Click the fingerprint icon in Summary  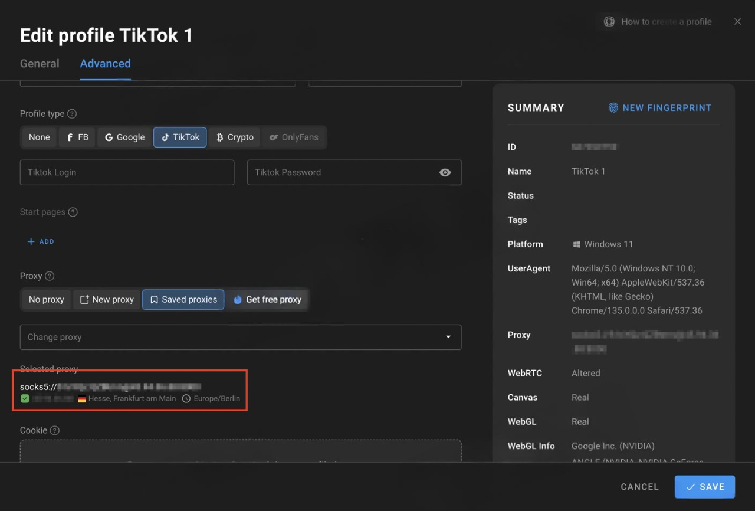tap(613, 108)
